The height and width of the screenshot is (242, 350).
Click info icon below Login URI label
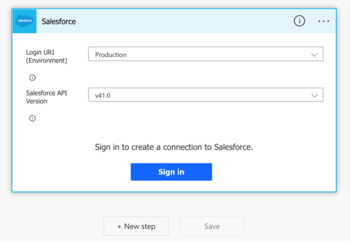[x=32, y=77]
